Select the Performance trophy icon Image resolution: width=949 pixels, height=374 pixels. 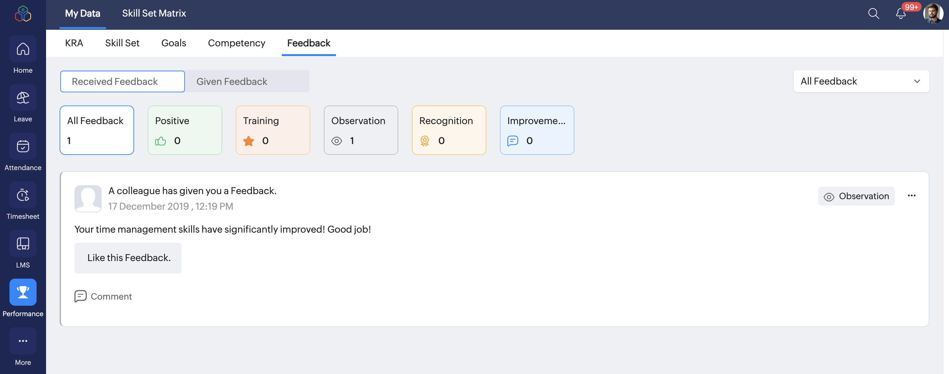(23, 293)
